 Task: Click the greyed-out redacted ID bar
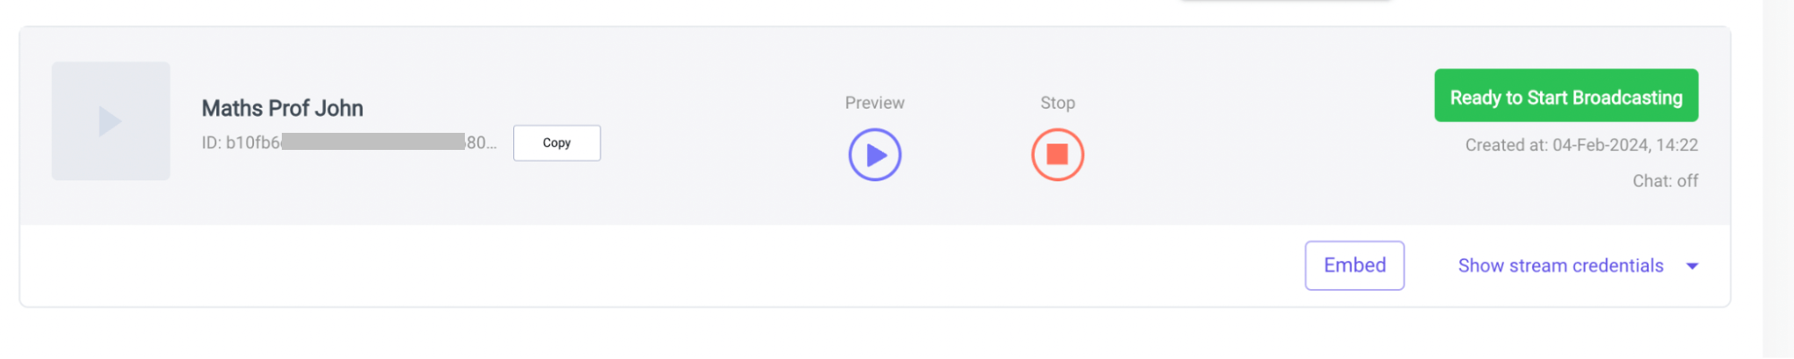click(x=373, y=142)
